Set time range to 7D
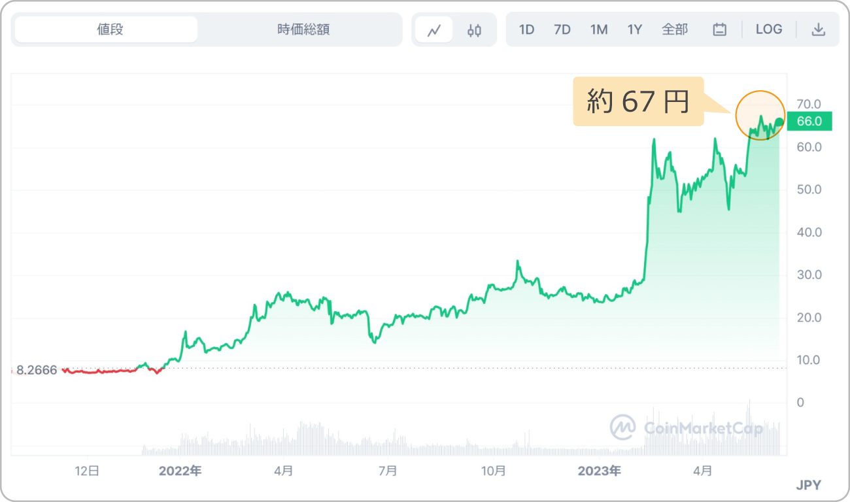850x502 pixels. [562, 29]
